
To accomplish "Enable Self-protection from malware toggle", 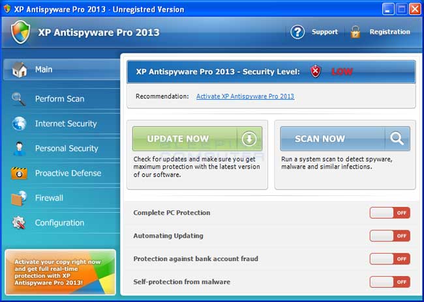I will click(389, 282).
